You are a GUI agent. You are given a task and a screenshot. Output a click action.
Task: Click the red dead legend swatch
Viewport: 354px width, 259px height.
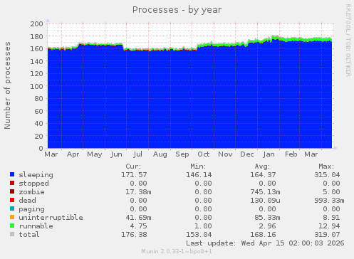pyautogui.click(x=12, y=200)
